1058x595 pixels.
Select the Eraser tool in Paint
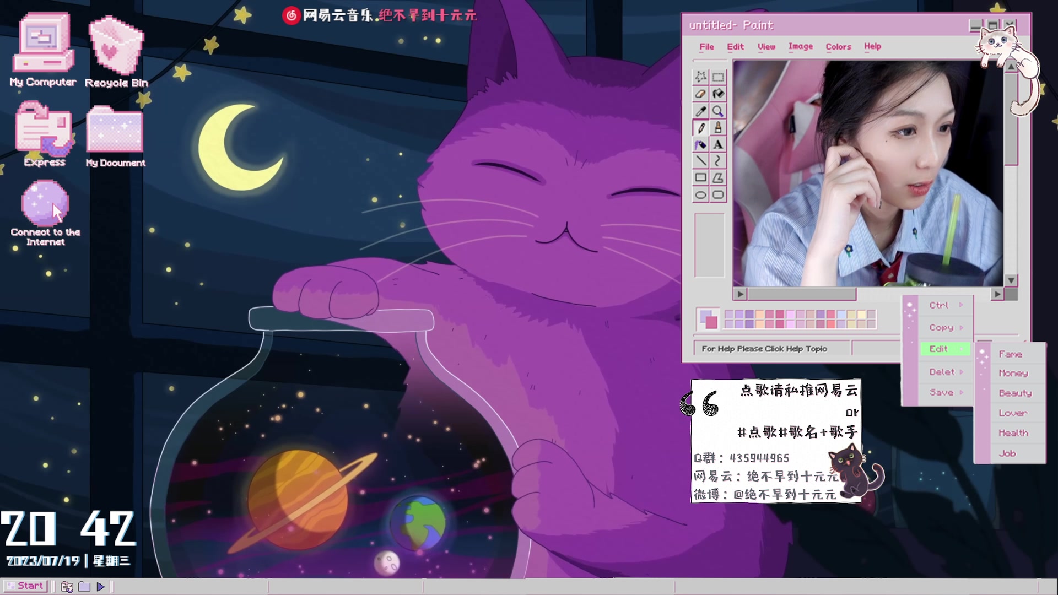coord(700,94)
